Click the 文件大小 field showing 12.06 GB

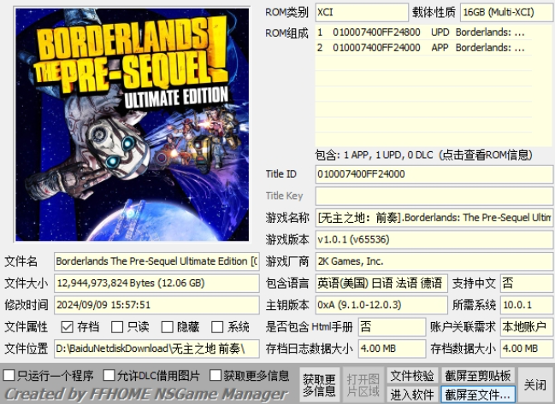click(156, 283)
